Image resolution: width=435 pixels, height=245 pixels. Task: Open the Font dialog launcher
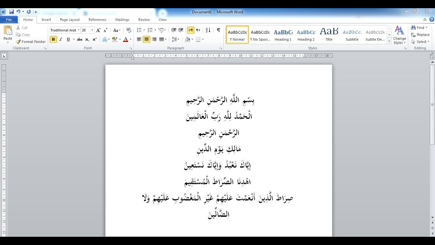[131, 48]
